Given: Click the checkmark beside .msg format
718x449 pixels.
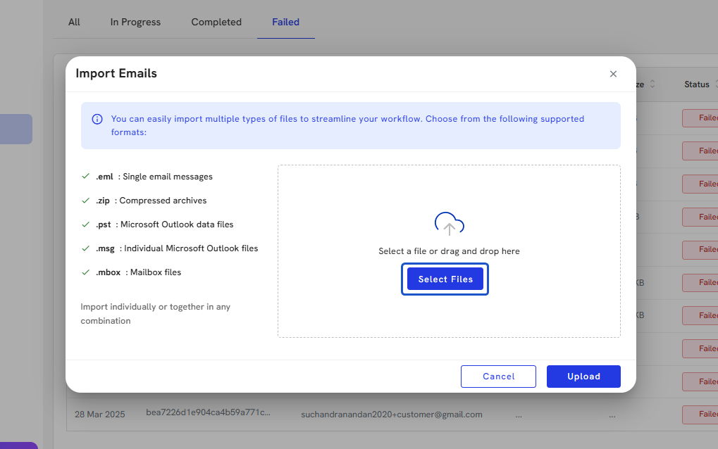Looking at the screenshot, I should 85,248.
